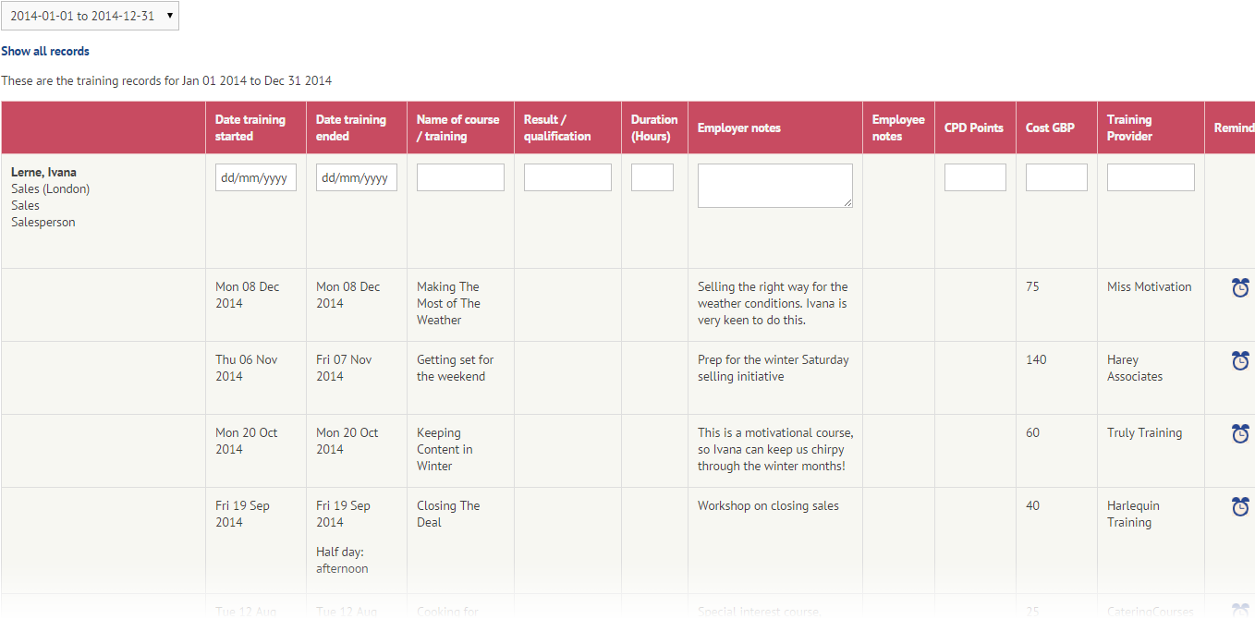Click the Date training ended input field

click(357, 177)
